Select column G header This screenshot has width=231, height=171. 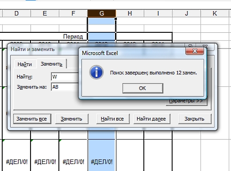[102, 13]
